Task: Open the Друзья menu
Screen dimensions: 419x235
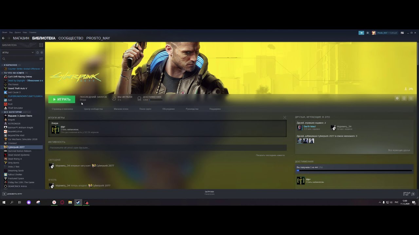Action: click(17, 32)
